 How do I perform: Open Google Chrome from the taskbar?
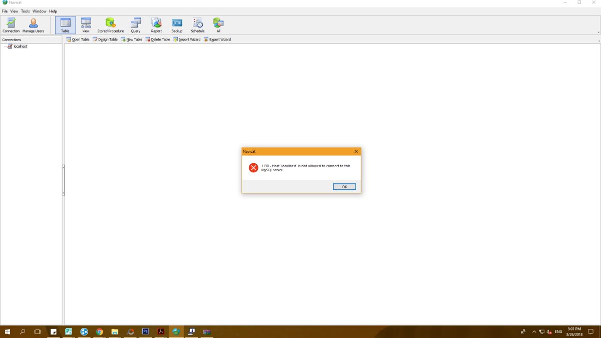click(x=99, y=331)
